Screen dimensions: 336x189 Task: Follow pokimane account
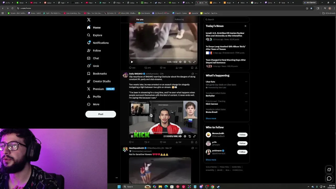click(242, 152)
